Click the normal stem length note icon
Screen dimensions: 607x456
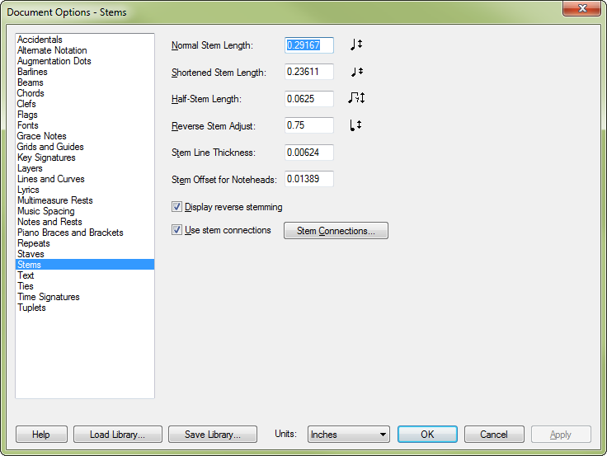[355, 45]
